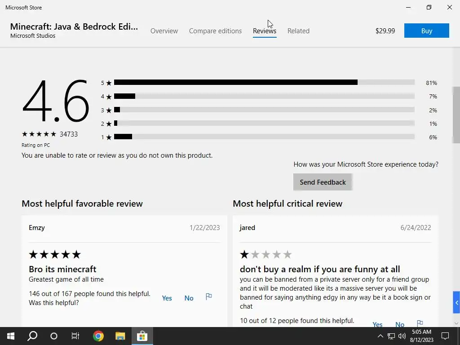This screenshot has width=460, height=345.
Task: Click the 3 star rating bar
Action: click(x=264, y=110)
